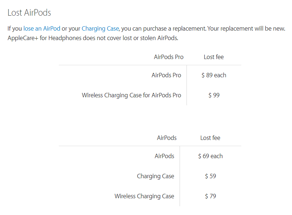Click the Wireless Charging Case row in AirPods table

pos(144,196)
